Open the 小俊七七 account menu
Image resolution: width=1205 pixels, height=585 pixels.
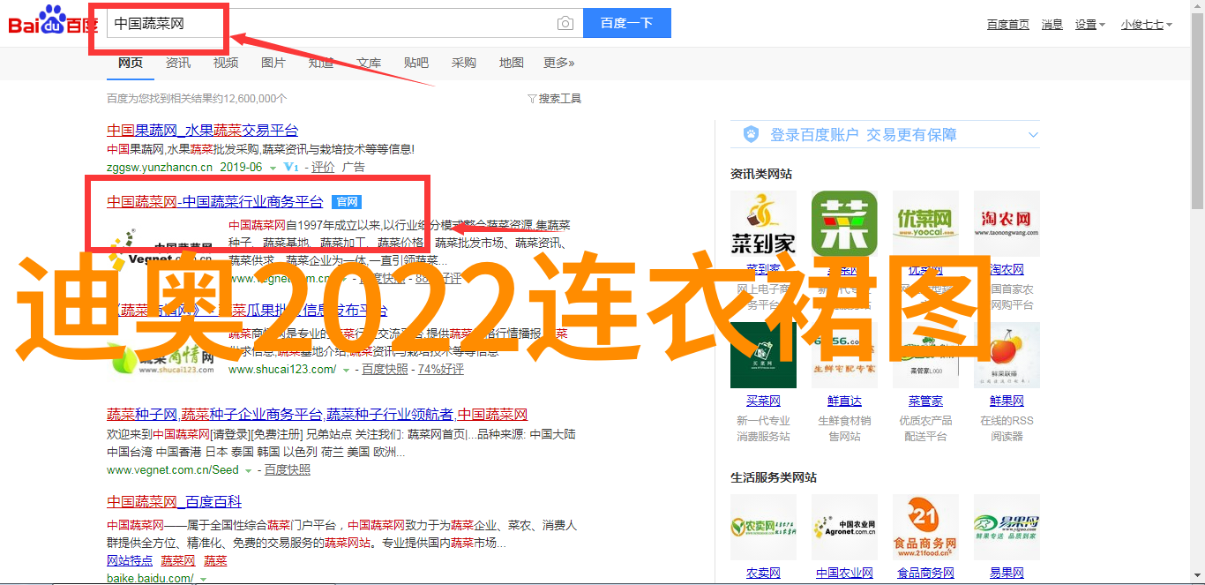tap(1147, 25)
